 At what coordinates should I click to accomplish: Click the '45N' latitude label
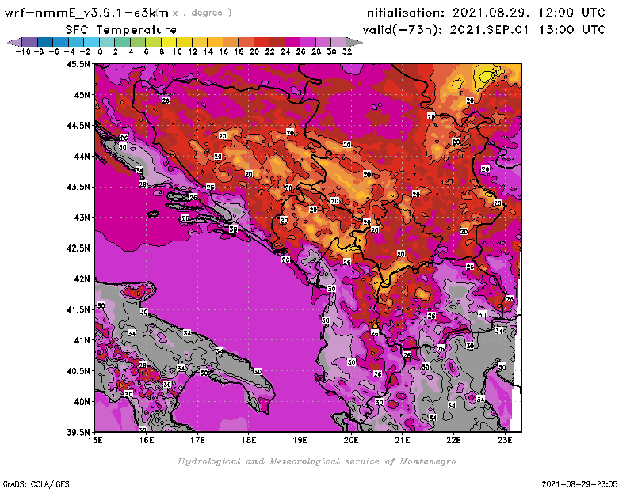pos(82,95)
